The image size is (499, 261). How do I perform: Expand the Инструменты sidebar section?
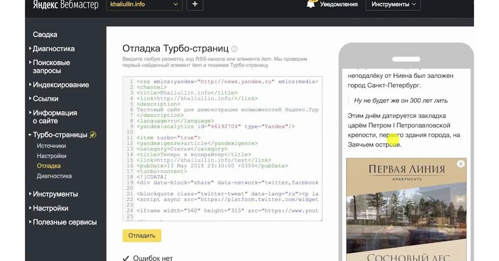click(55, 194)
